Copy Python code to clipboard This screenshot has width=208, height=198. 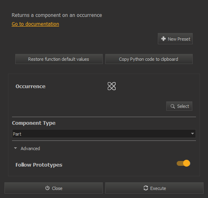(x=149, y=59)
